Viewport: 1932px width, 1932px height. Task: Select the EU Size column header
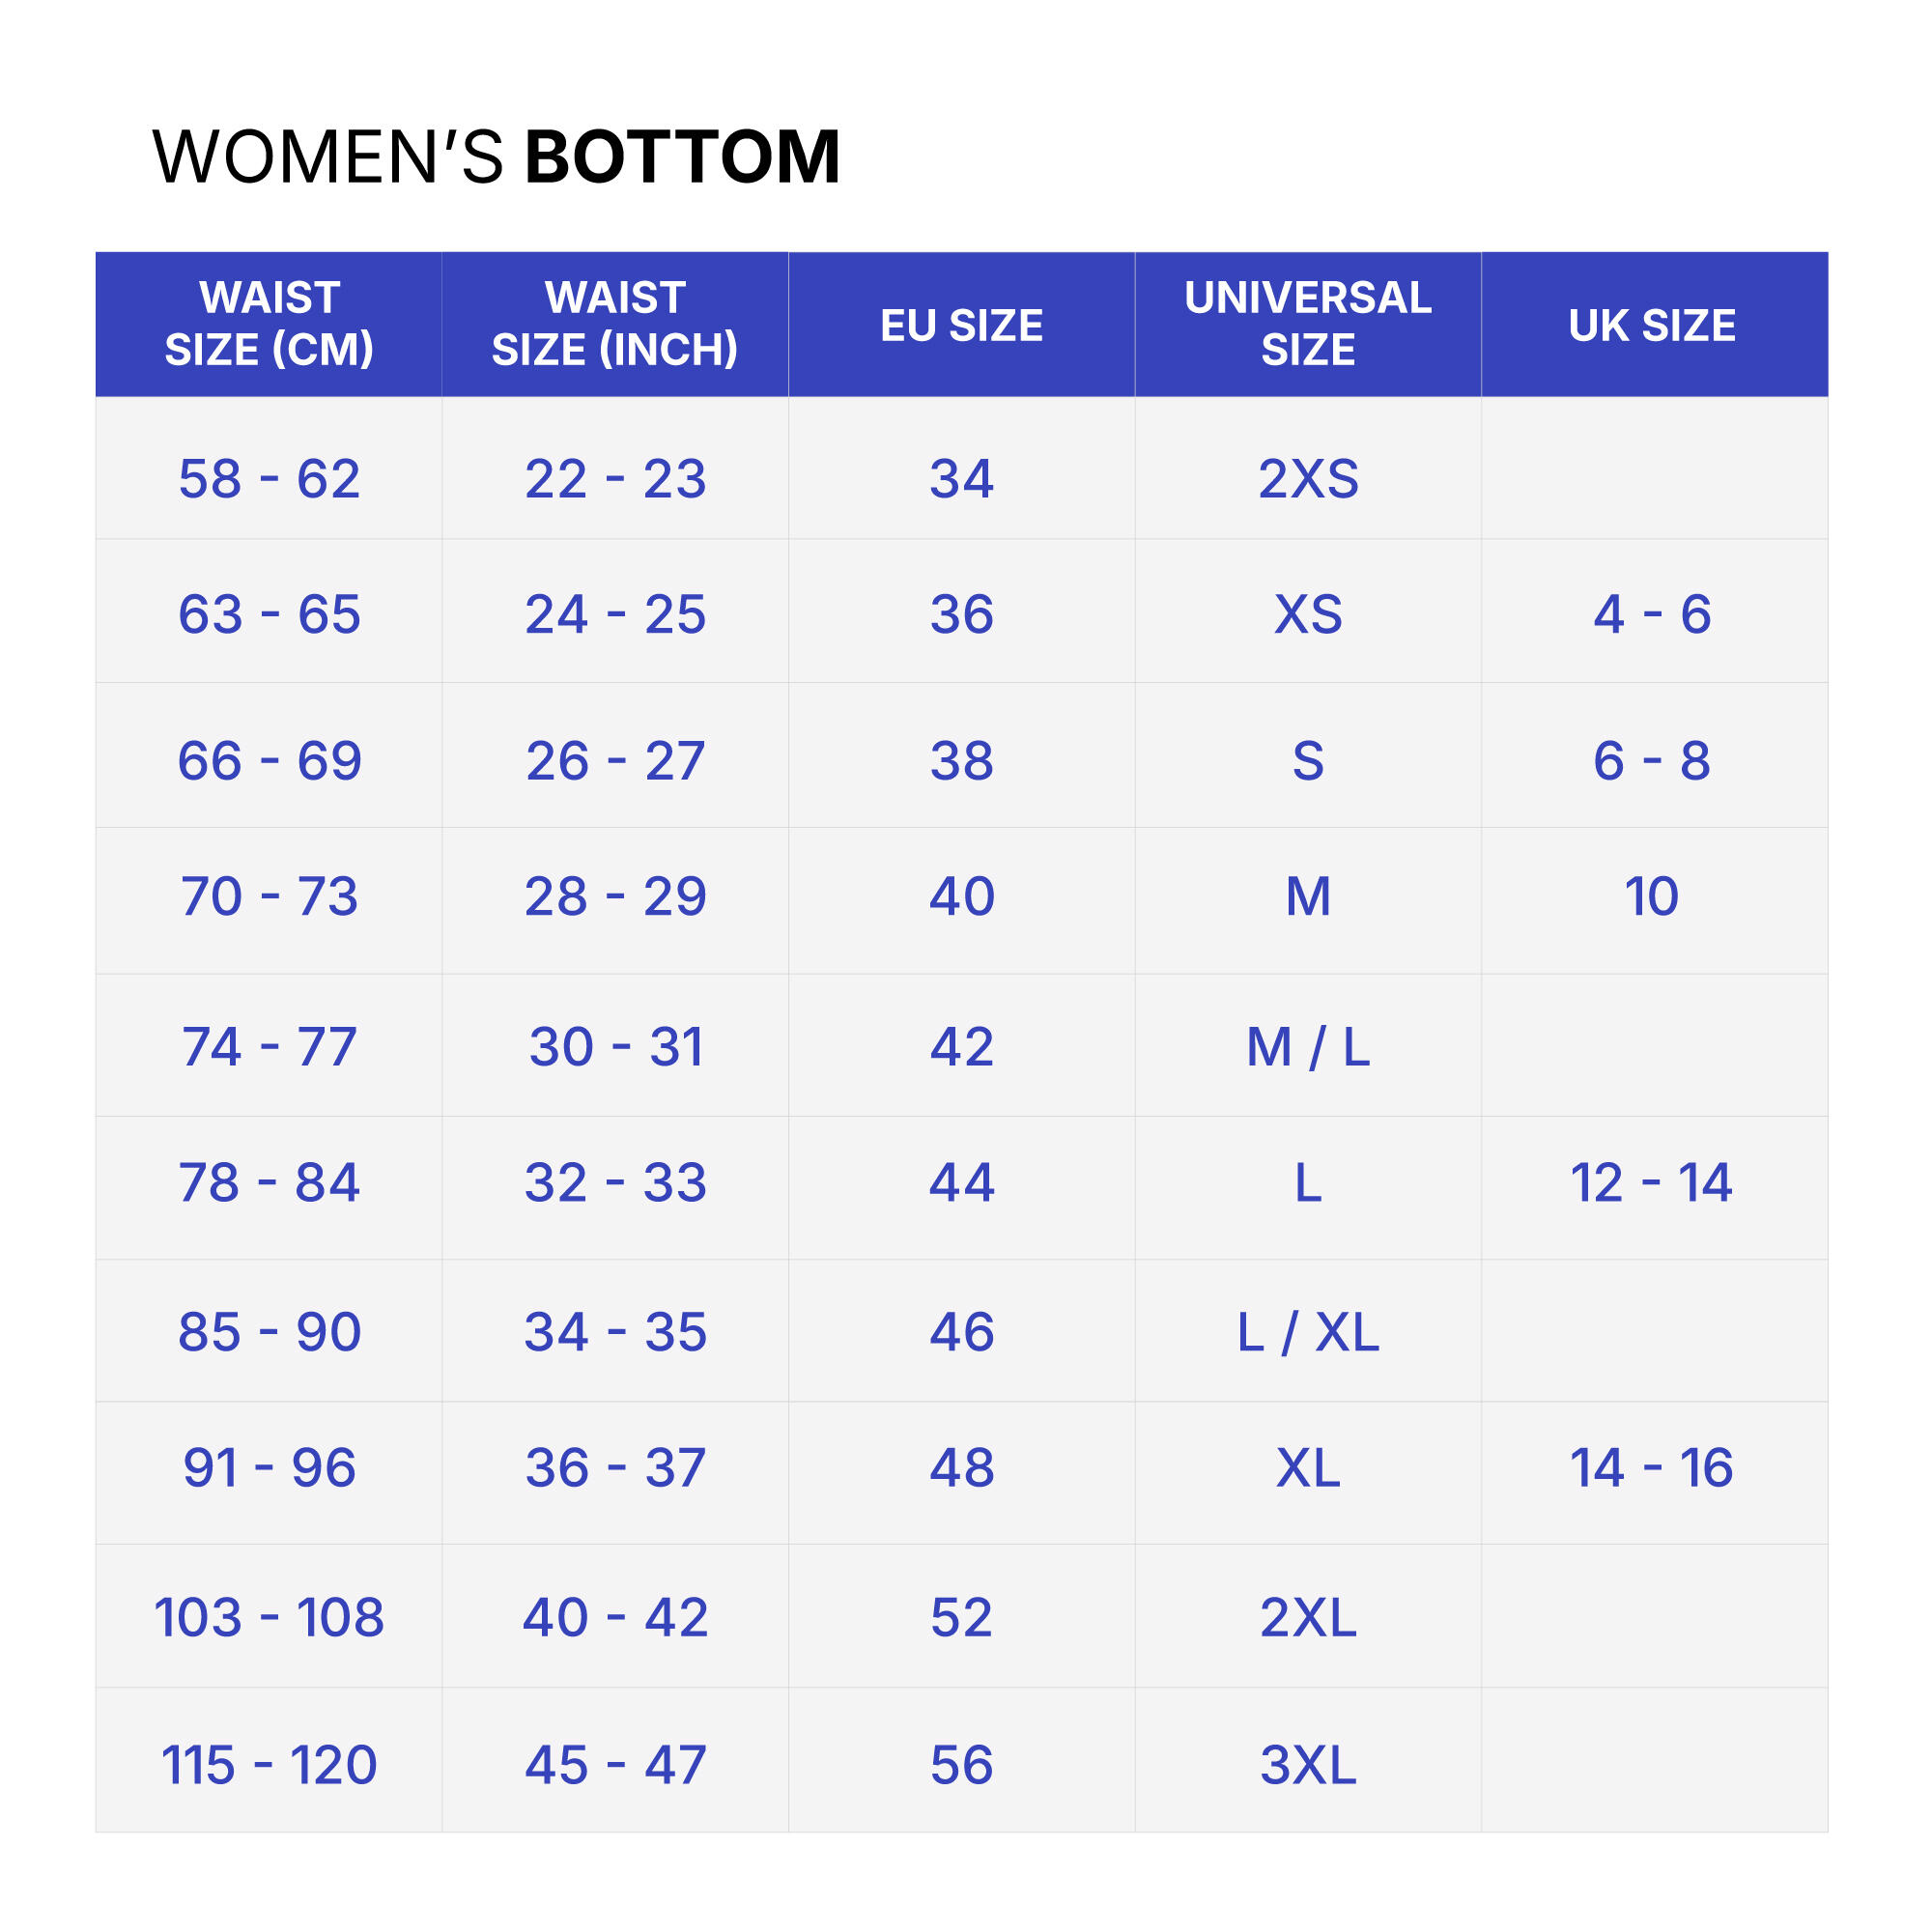click(x=961, y=325)
